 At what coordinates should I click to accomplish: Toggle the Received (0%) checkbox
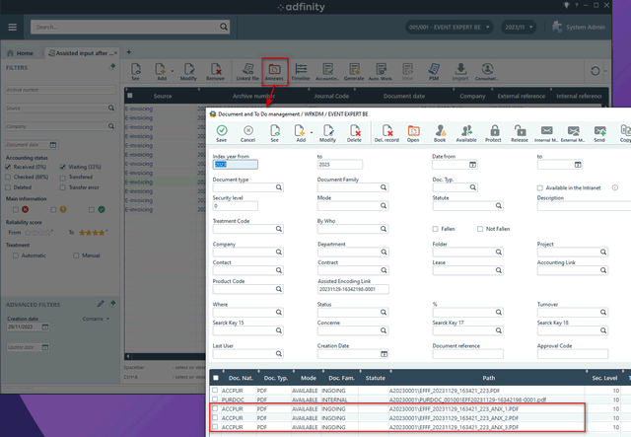pyautogui.click(x=11, y=167)
